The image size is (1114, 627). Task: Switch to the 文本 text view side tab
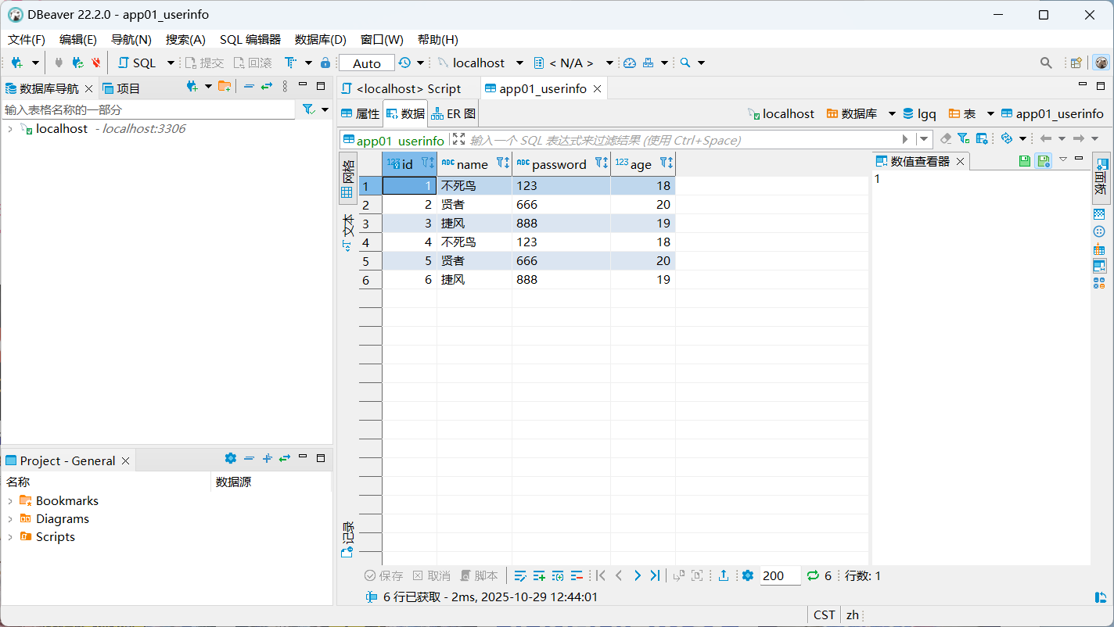348,232
